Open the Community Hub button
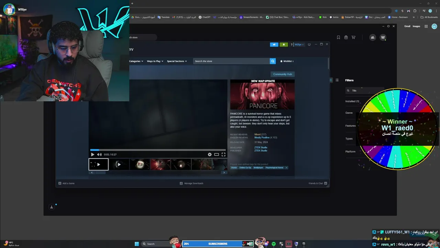440x248 pixels. point(283,74)
